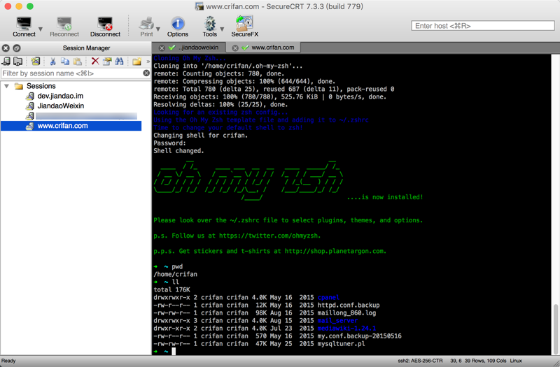Create a new session icon

tap(36, 62)
